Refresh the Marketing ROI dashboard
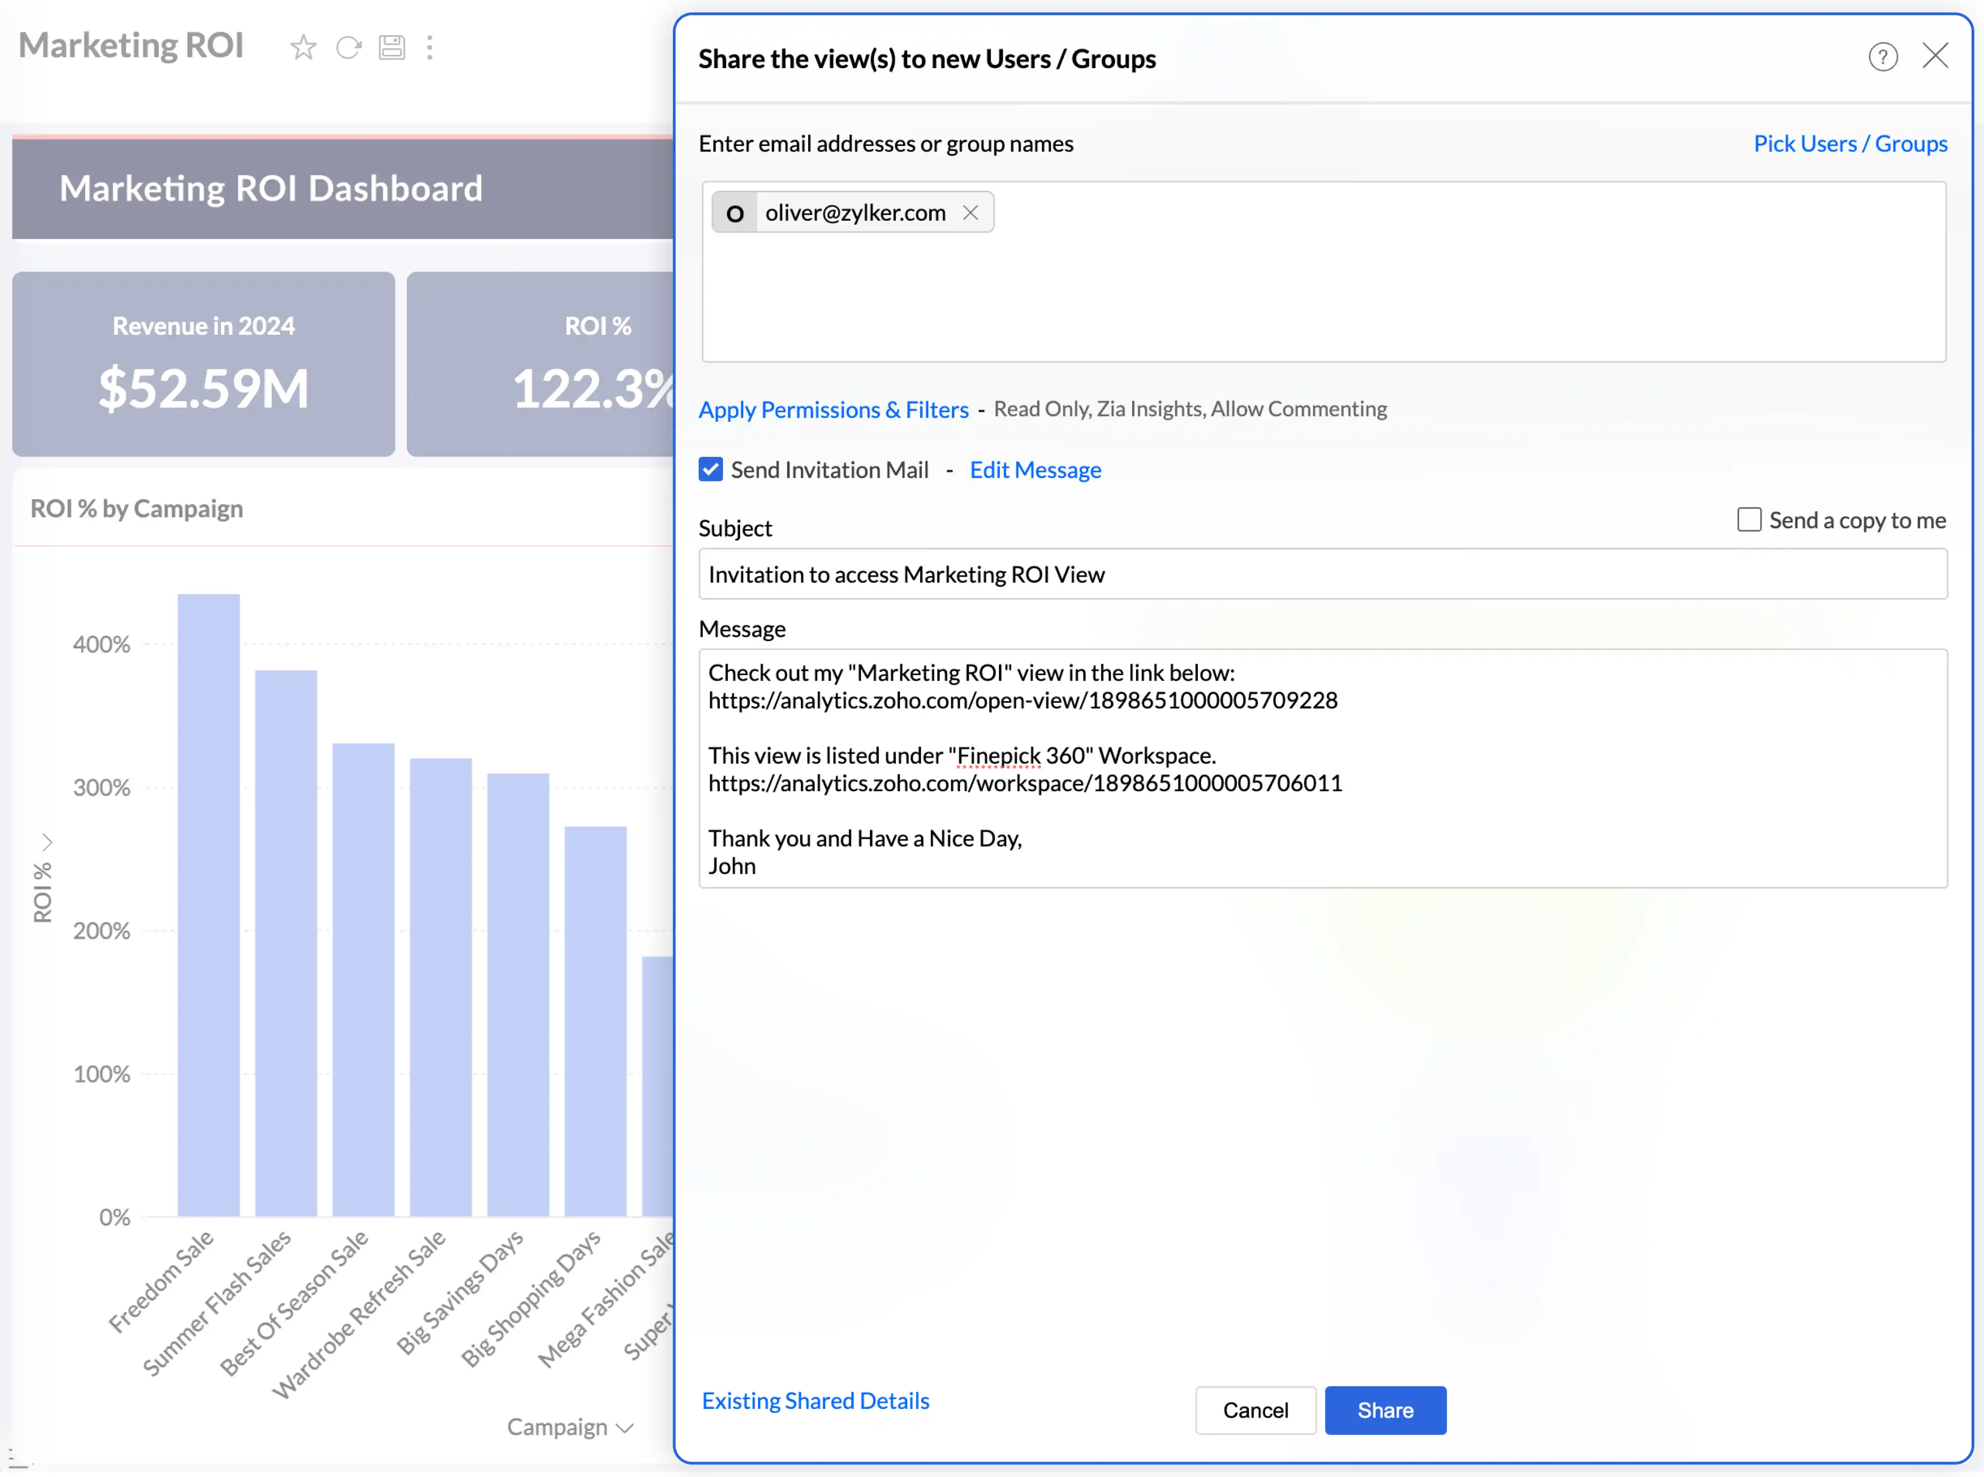The width and height of the screenshot is (1984, 1477). coord(349,47)
